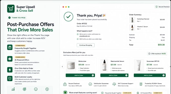Viewport: 171px width, 94px height.
Task: Click the Continue Shopping button
Action: click(85, 45)
